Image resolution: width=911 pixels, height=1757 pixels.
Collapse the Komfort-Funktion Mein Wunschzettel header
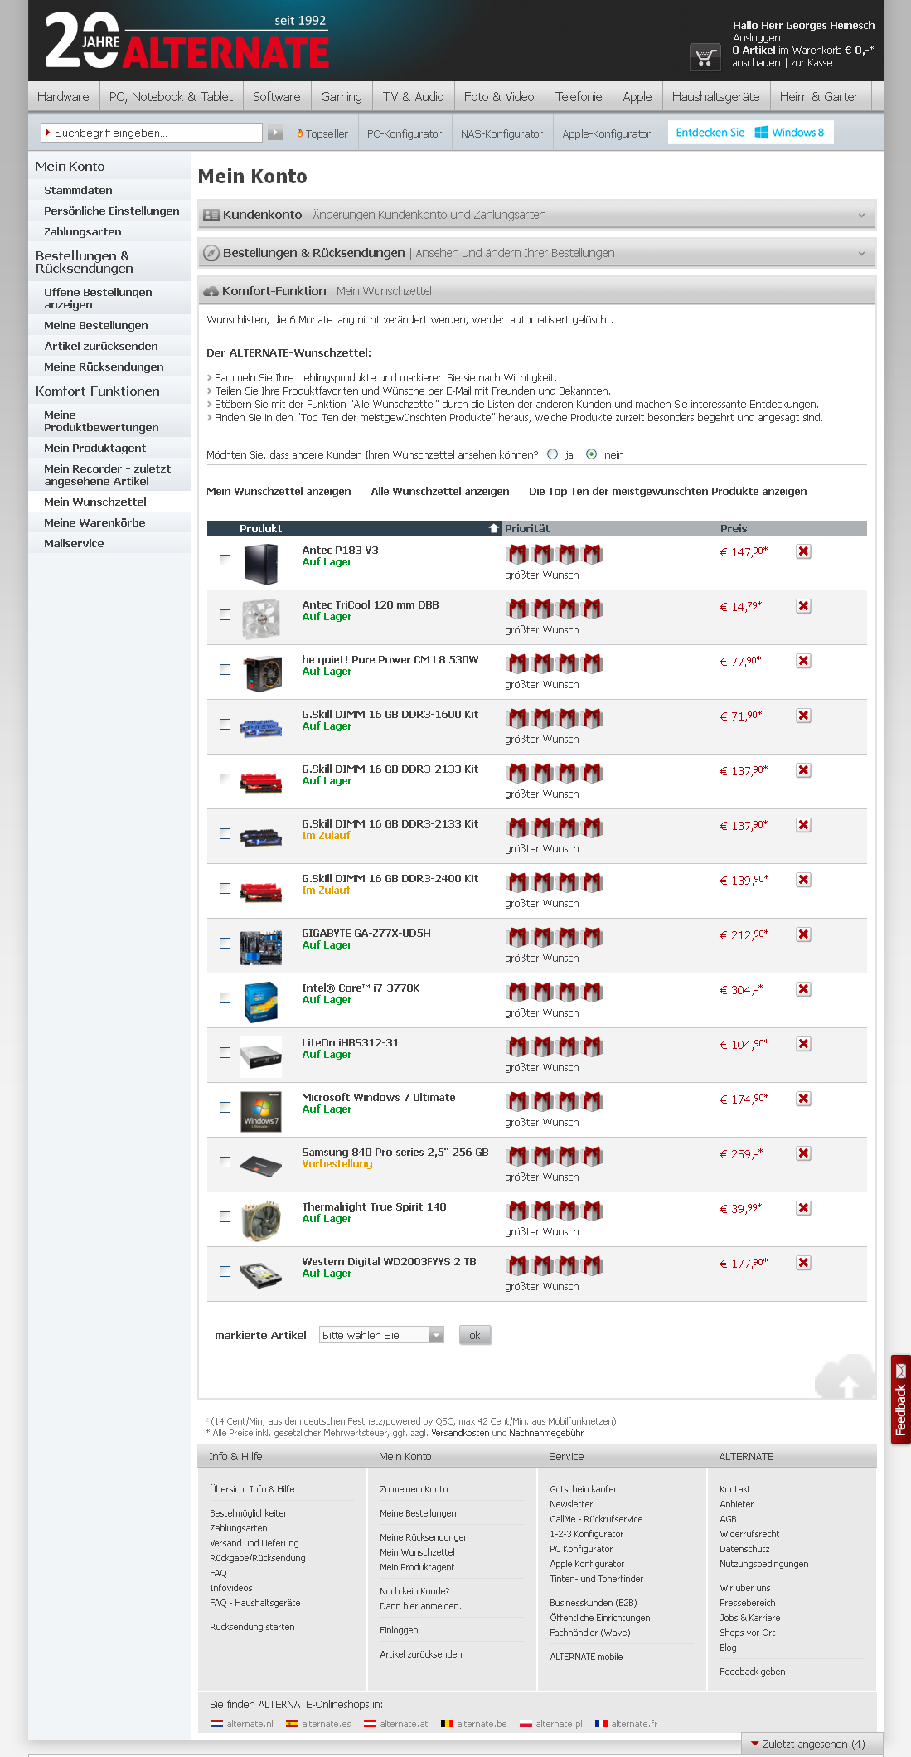coord(536,291)
